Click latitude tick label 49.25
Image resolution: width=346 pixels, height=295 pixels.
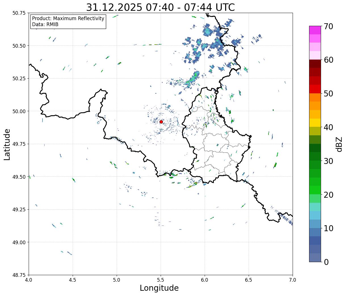click(x=19, y=210)
